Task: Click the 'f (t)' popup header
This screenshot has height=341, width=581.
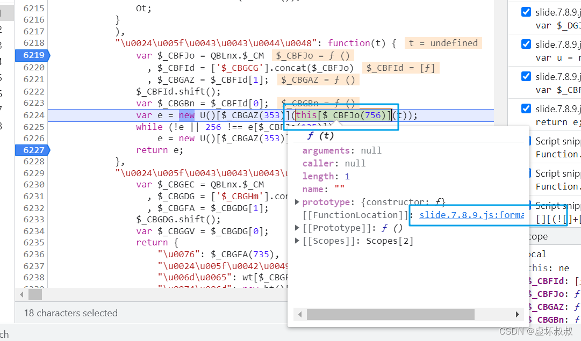Action: pos(320,136)
